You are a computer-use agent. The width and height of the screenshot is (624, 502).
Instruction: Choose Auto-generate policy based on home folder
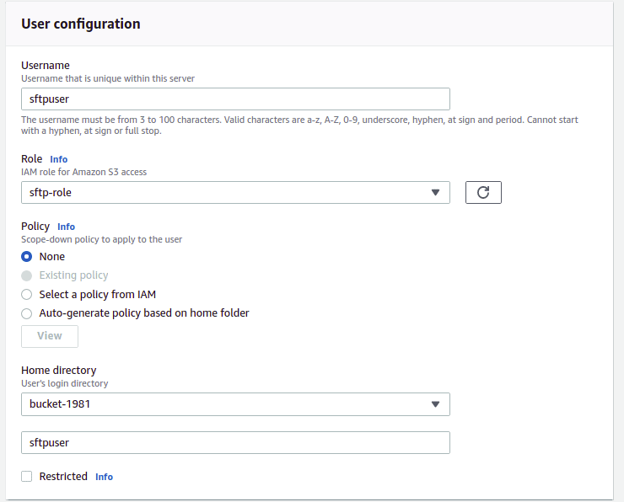(27, 313)
